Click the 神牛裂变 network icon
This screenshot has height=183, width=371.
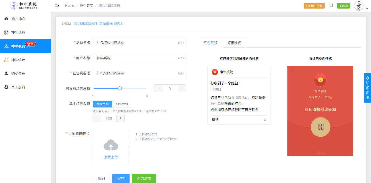pos(6,46)
